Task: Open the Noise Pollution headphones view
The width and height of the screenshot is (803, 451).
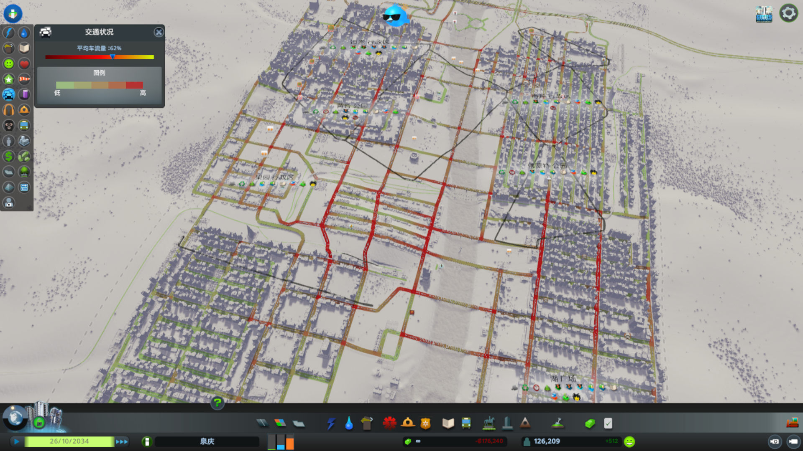Action: click(9, 110)
